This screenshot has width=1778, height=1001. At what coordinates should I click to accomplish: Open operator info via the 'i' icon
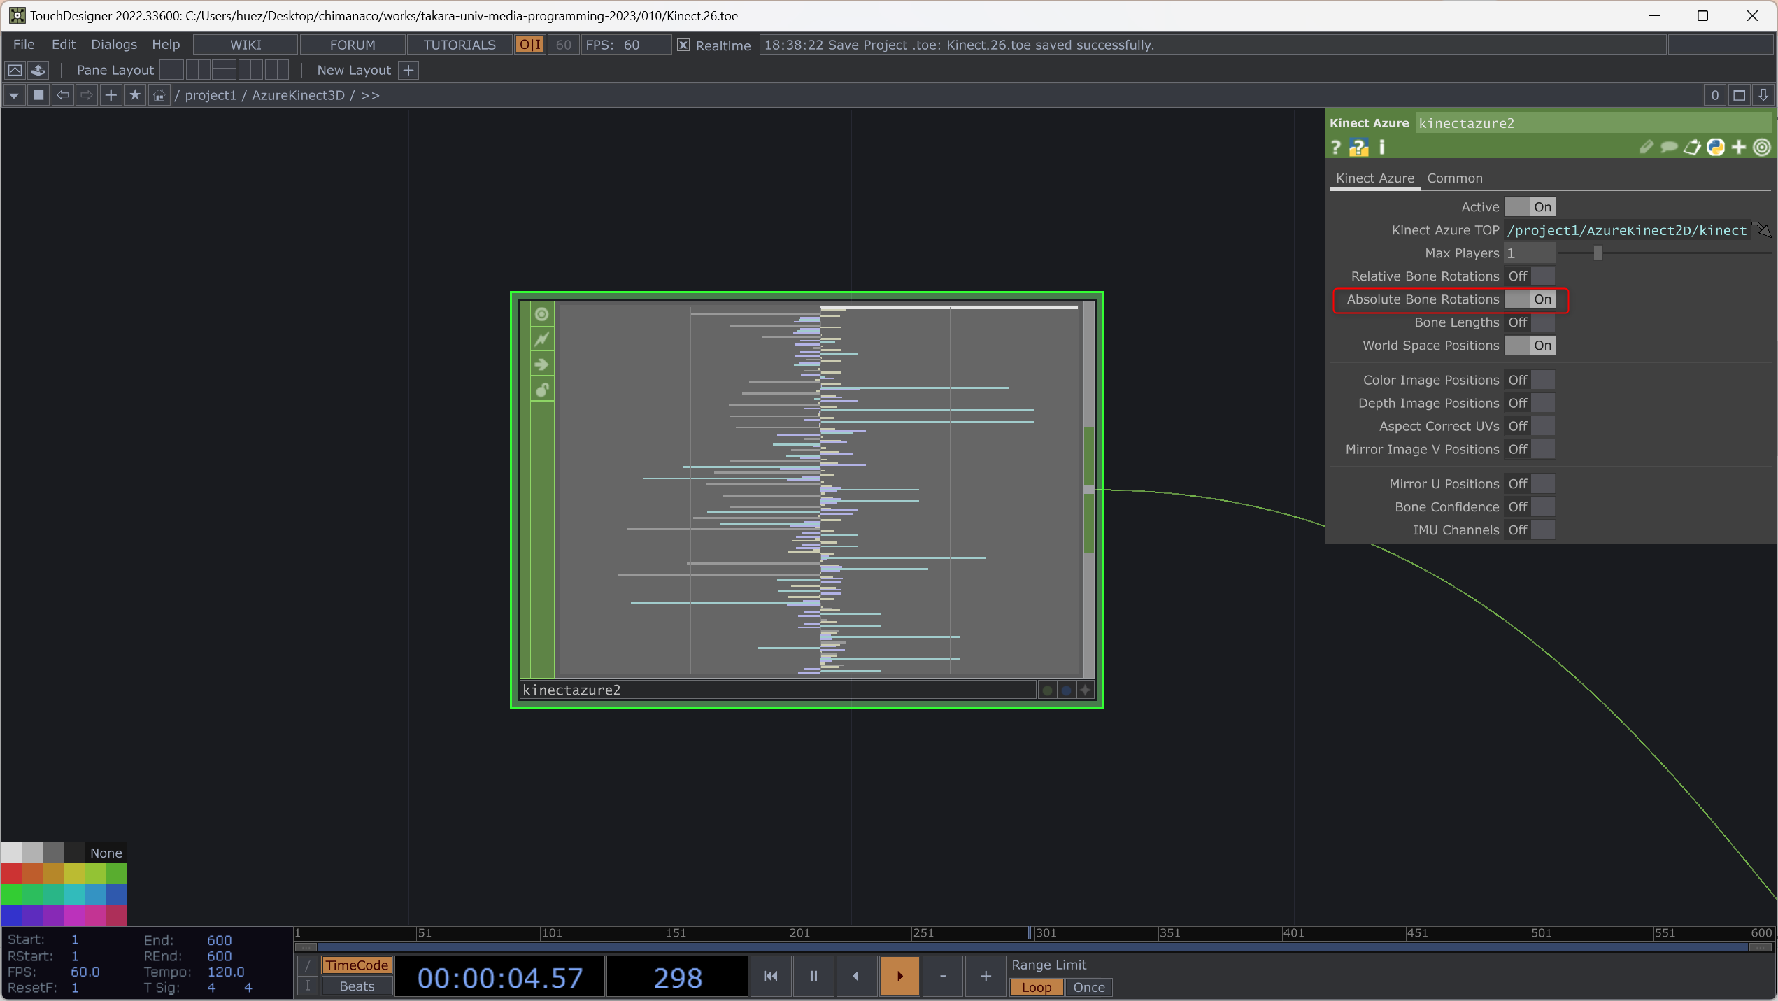pos(1381,148)
